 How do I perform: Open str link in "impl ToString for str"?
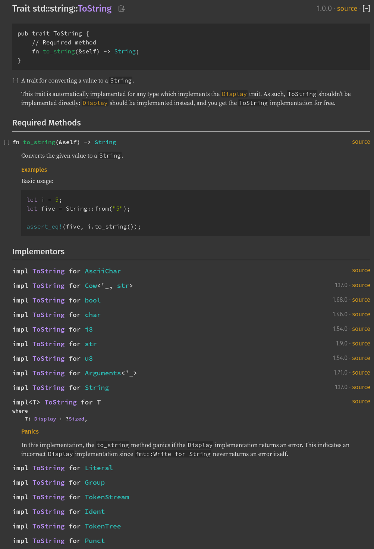(x=91, y=344)
